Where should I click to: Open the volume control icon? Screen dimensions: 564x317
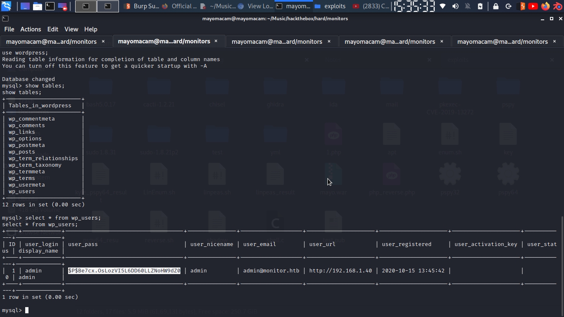click(455, 6)
